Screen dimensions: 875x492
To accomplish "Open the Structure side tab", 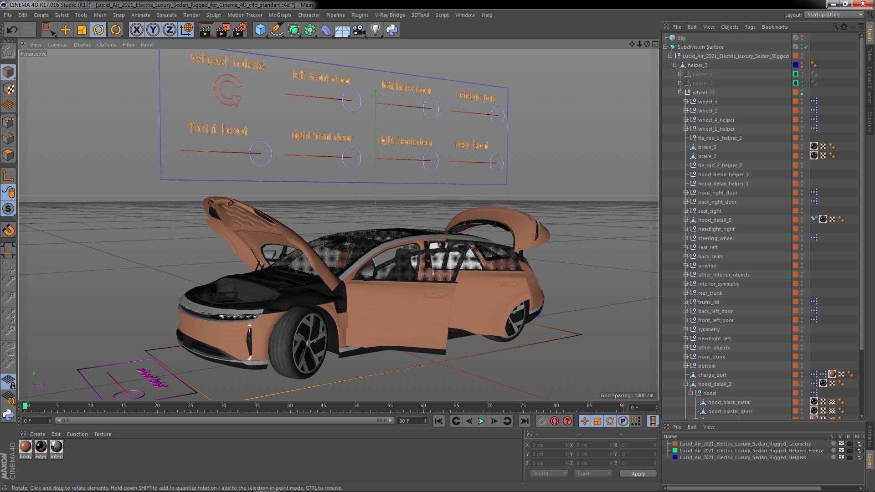I will coord(870,122).
